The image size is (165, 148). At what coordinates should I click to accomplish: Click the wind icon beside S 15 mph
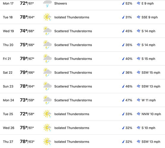(x=138, y=59)
